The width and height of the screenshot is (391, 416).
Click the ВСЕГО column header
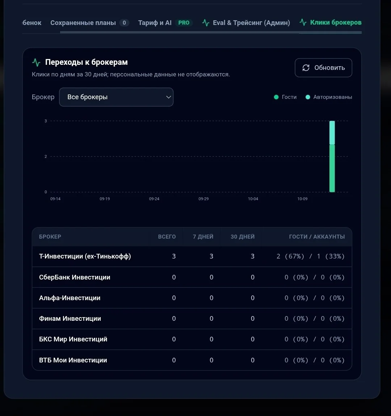[x=167, y=237]
